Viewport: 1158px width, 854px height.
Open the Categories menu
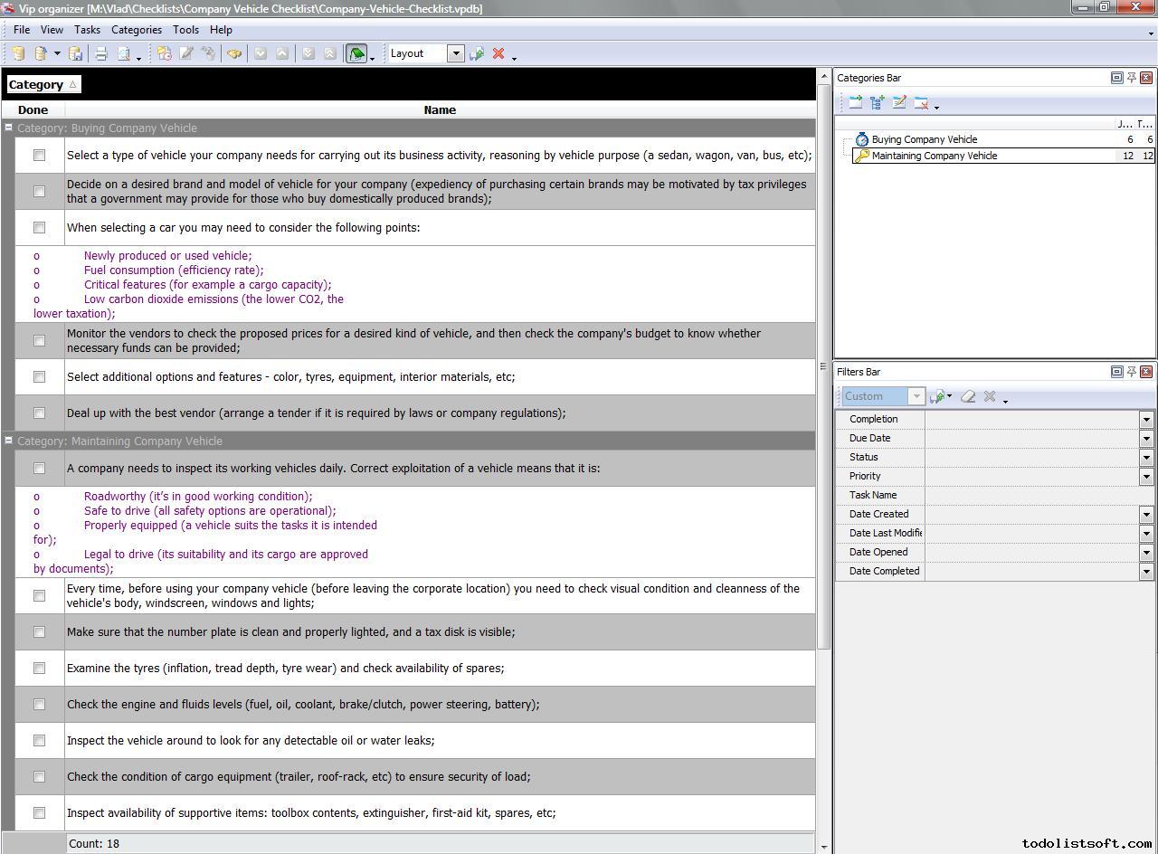136,30
